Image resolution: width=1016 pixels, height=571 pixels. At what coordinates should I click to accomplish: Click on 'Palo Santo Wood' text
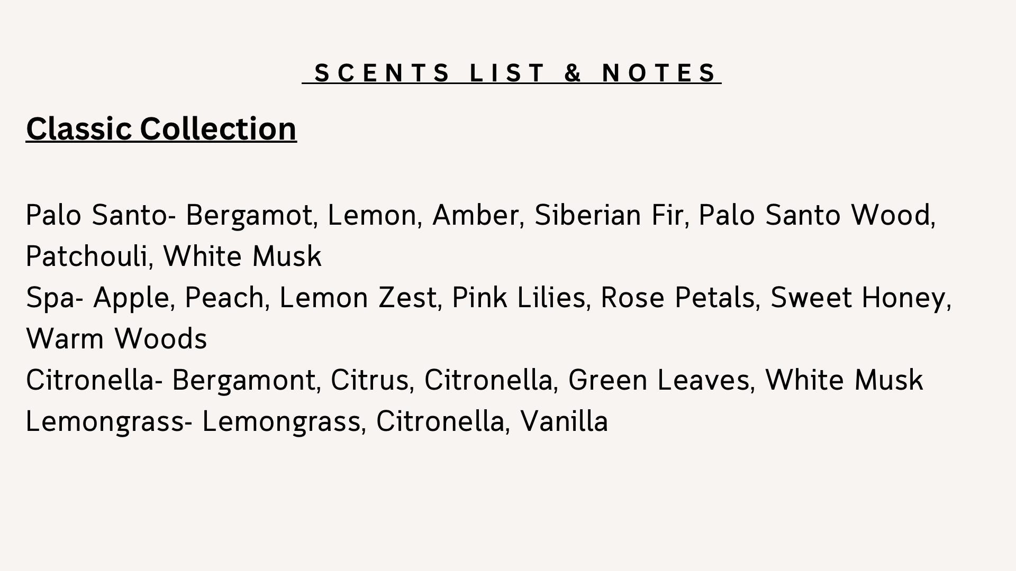[x=814, y=215]
